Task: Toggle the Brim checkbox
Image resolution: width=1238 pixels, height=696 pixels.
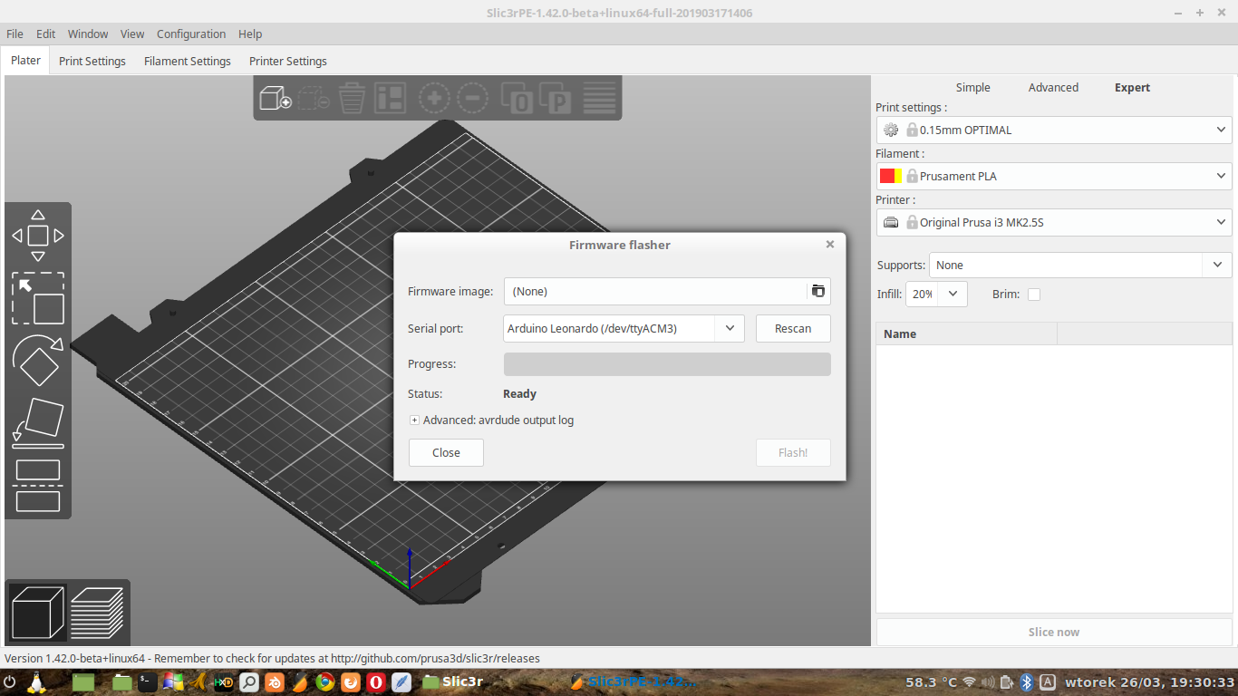Action: pos(1034,295)
